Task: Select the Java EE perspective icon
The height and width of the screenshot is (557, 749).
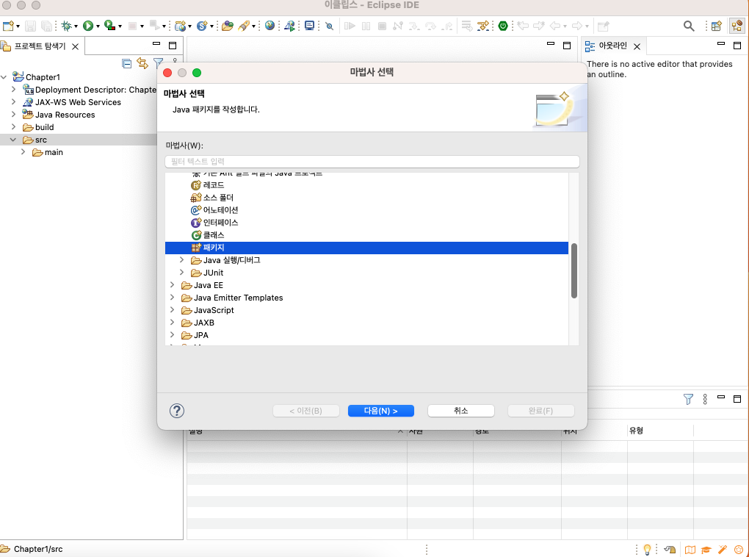Action: 737,26
